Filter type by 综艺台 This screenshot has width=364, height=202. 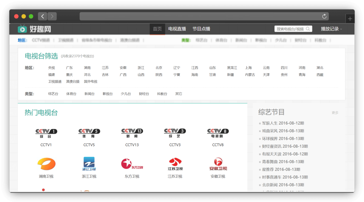(53, 94)
